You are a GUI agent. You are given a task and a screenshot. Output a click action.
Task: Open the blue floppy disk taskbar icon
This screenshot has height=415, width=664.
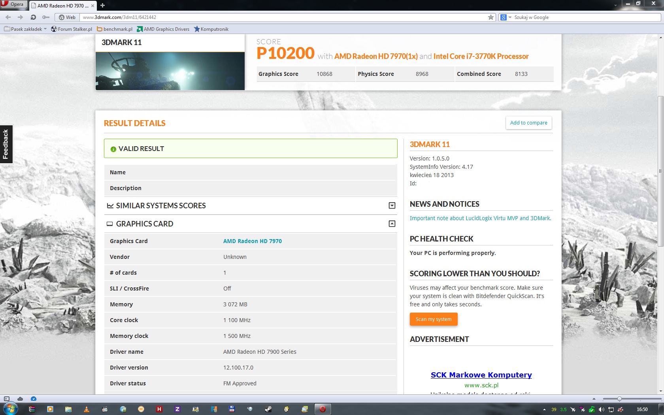point(232,409)
